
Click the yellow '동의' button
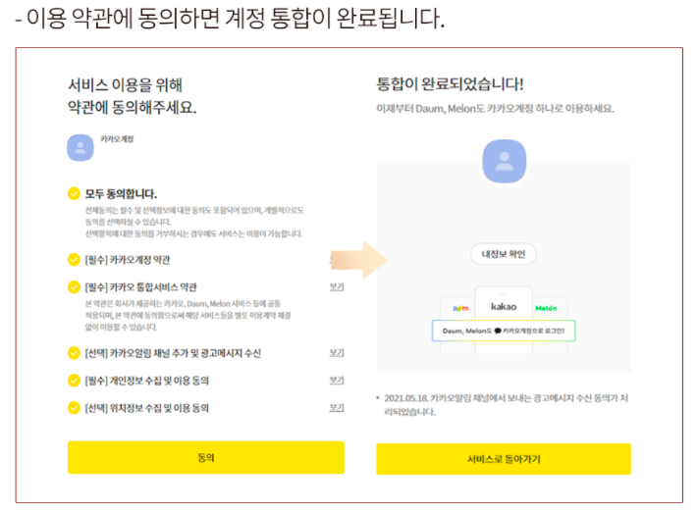[206, 457]
